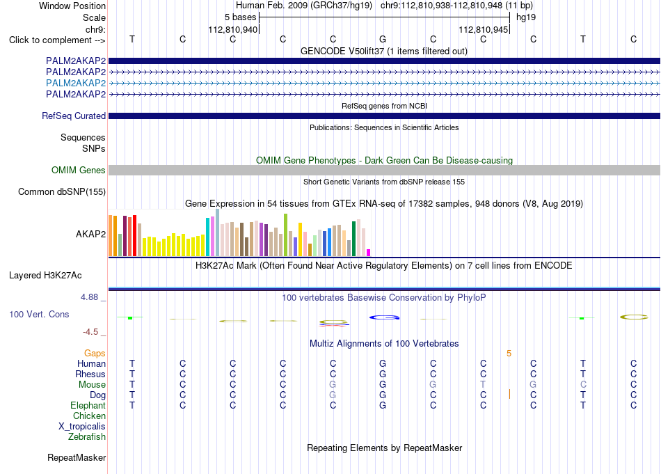The width and height of the screenshot is (661, 474).
Task: Click the tallest gray-blue GTEx bar
Action: tap(218, 232)
